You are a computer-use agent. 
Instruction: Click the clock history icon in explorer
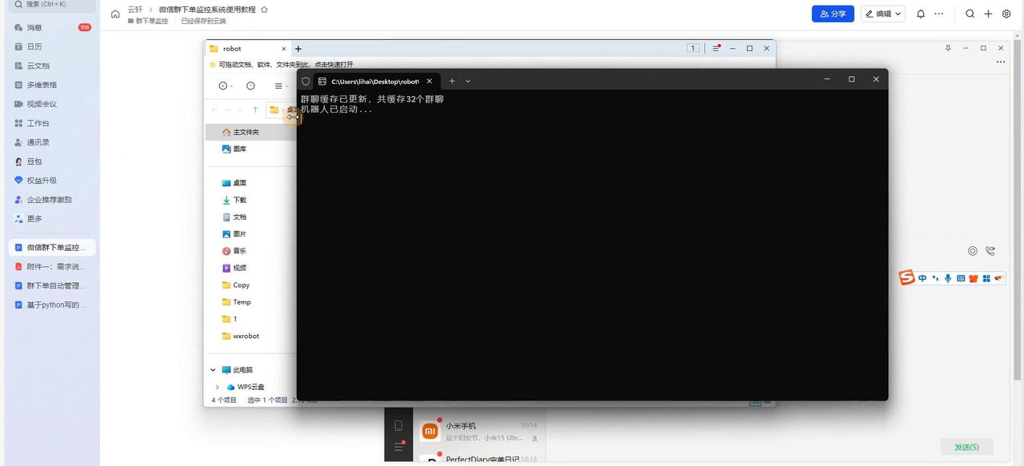click(250, 86)
